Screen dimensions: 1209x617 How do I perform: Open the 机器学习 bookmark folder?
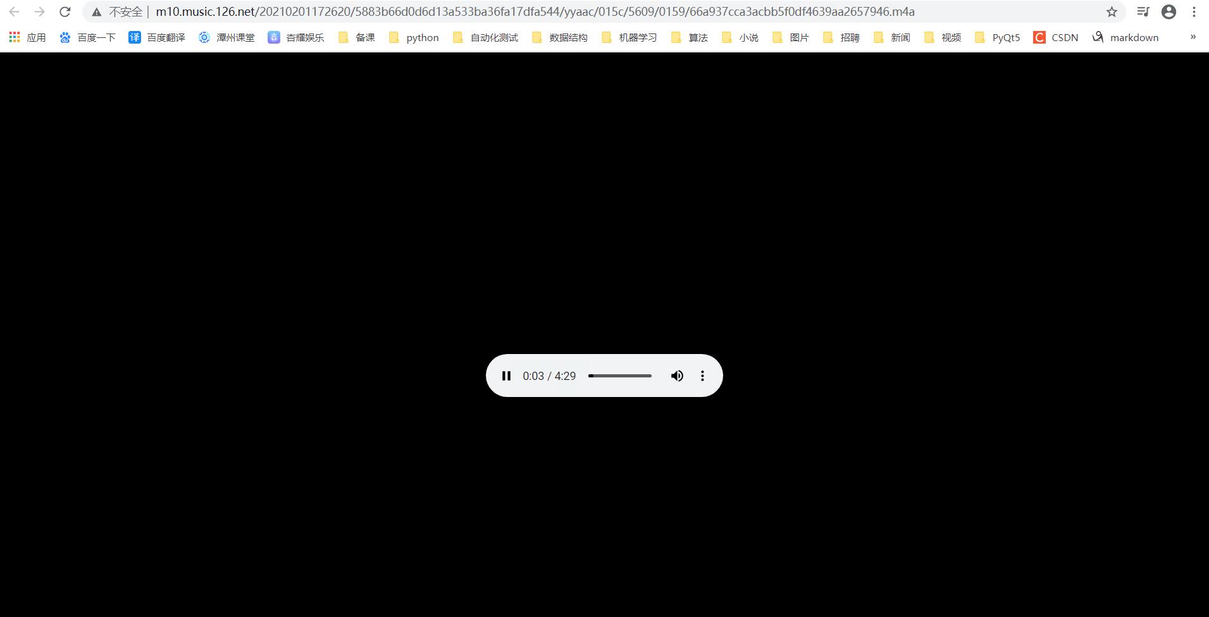coord(629,37)
